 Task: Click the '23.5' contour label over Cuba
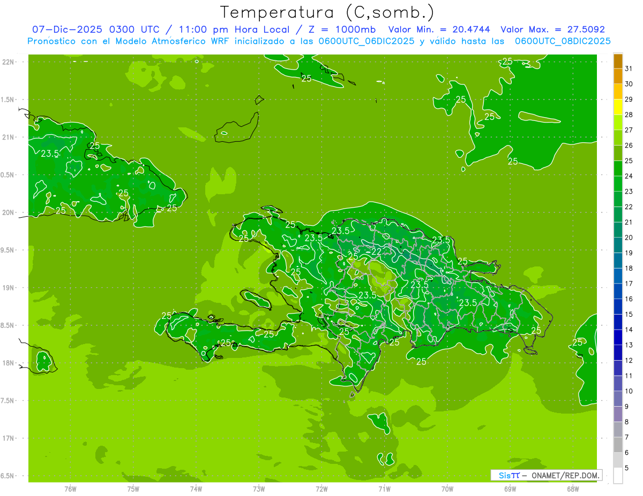pos(50,154)
